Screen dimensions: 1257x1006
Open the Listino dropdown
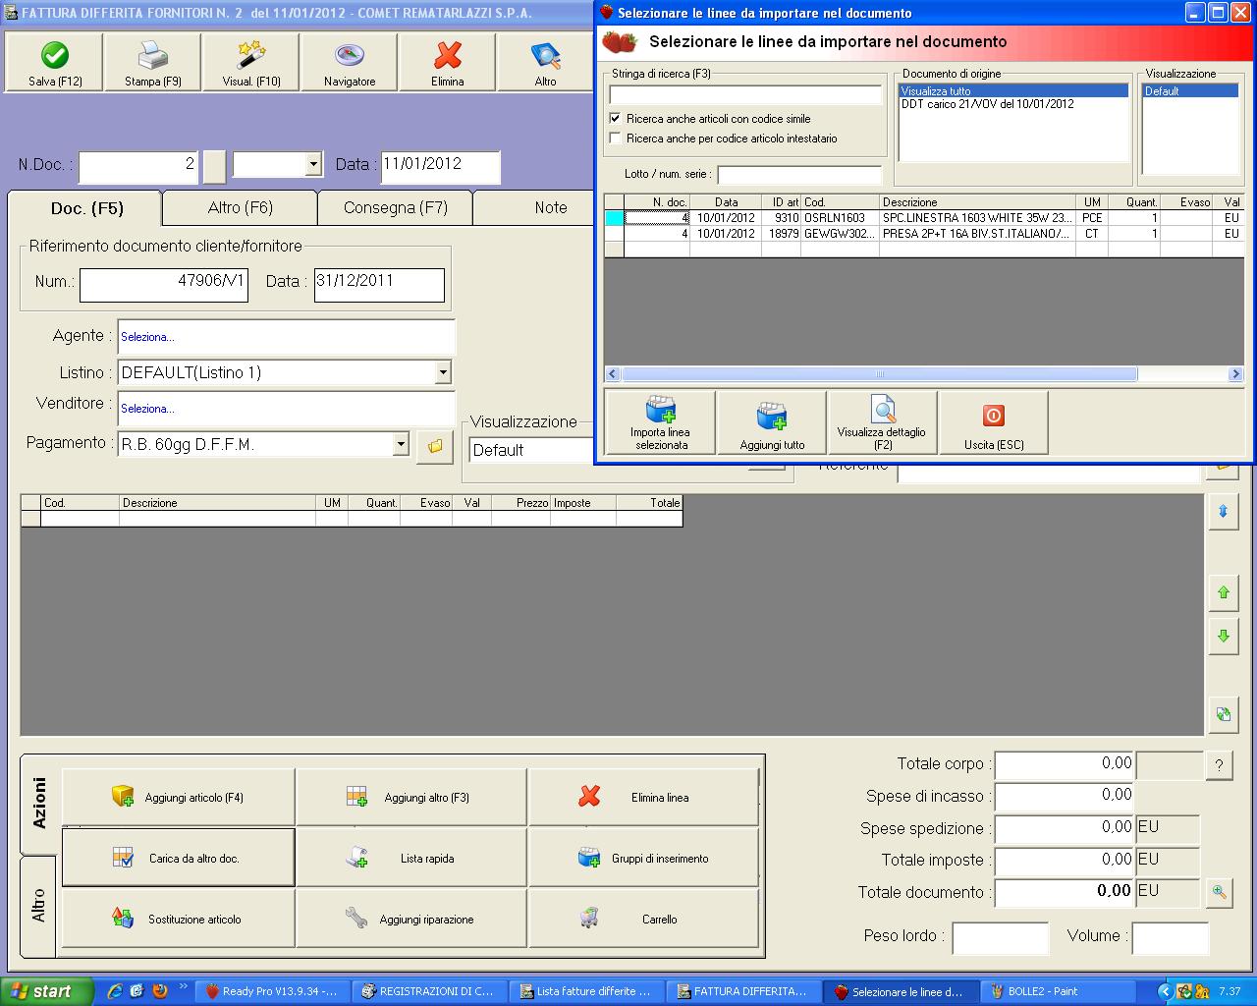443,372
